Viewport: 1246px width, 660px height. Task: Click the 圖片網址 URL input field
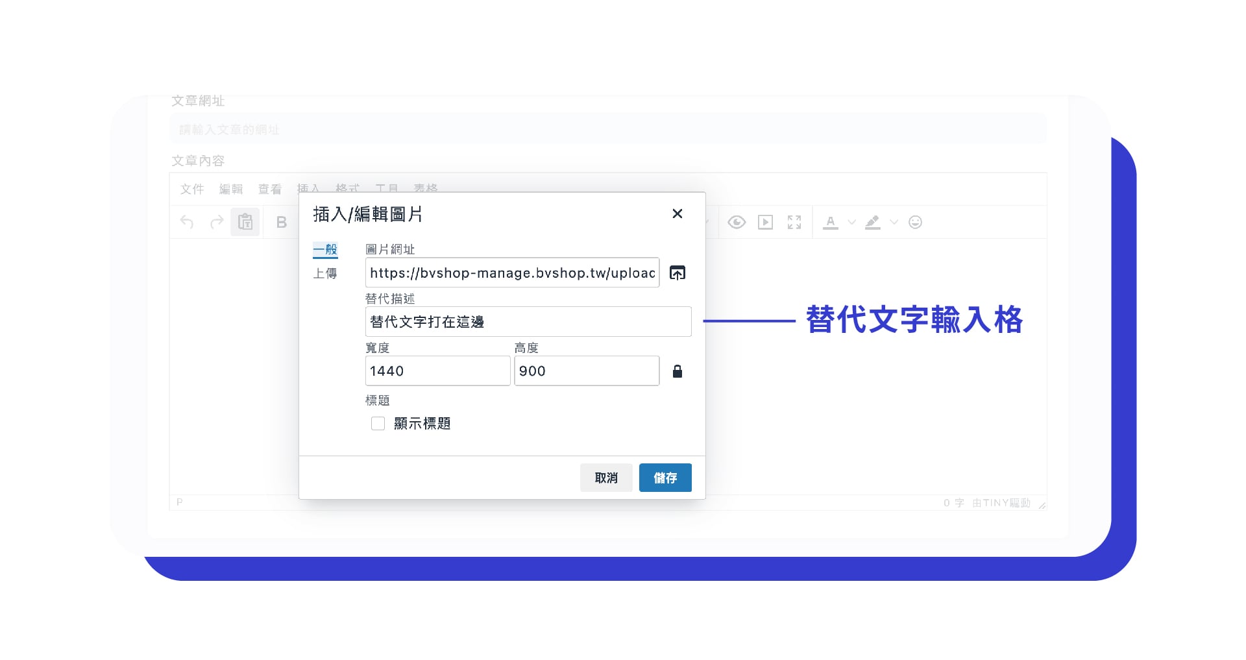click(x=512, y=273)
